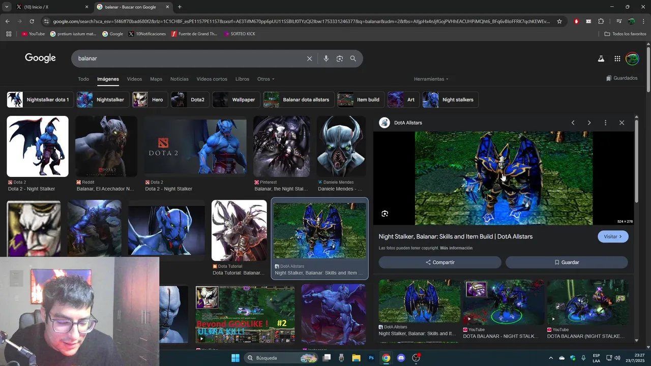Clear the search box with X icon
The image size is (651, 366).
pos(309,58)
